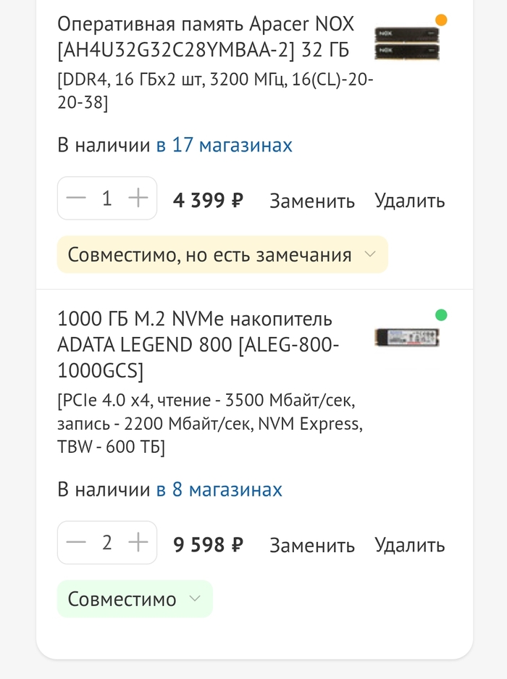Increase ADATA LEGEND 800 quantity with plus
Image resolution: width=507 pixels, height=679 pixels.
(138, 542)
